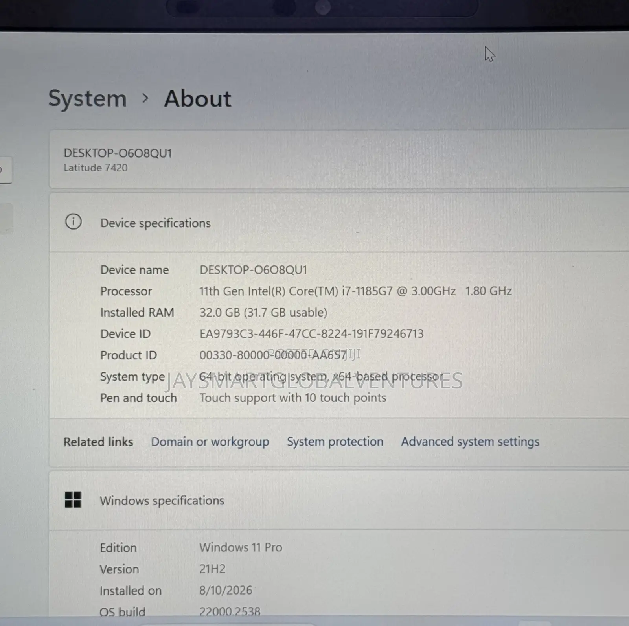
Task: Open the Domain or workgroup link
Action: point(210,442)
